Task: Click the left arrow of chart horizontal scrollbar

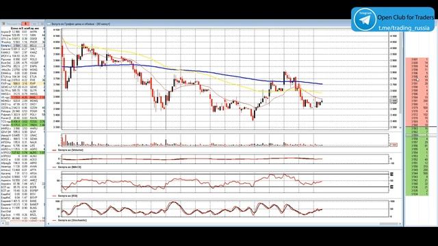Action: (49, 223)
